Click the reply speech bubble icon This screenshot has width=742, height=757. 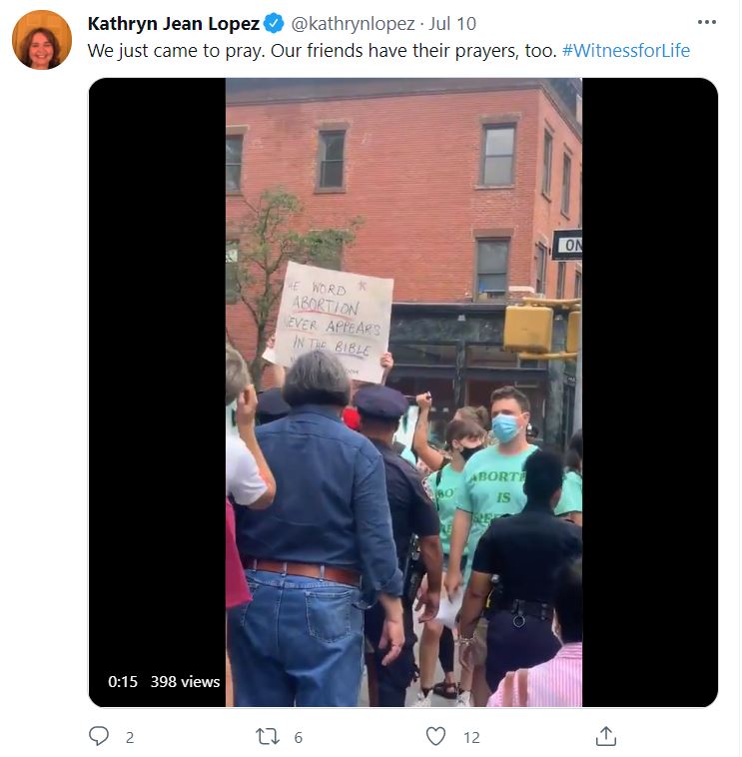pyautogui.click(x=99, y=737)
